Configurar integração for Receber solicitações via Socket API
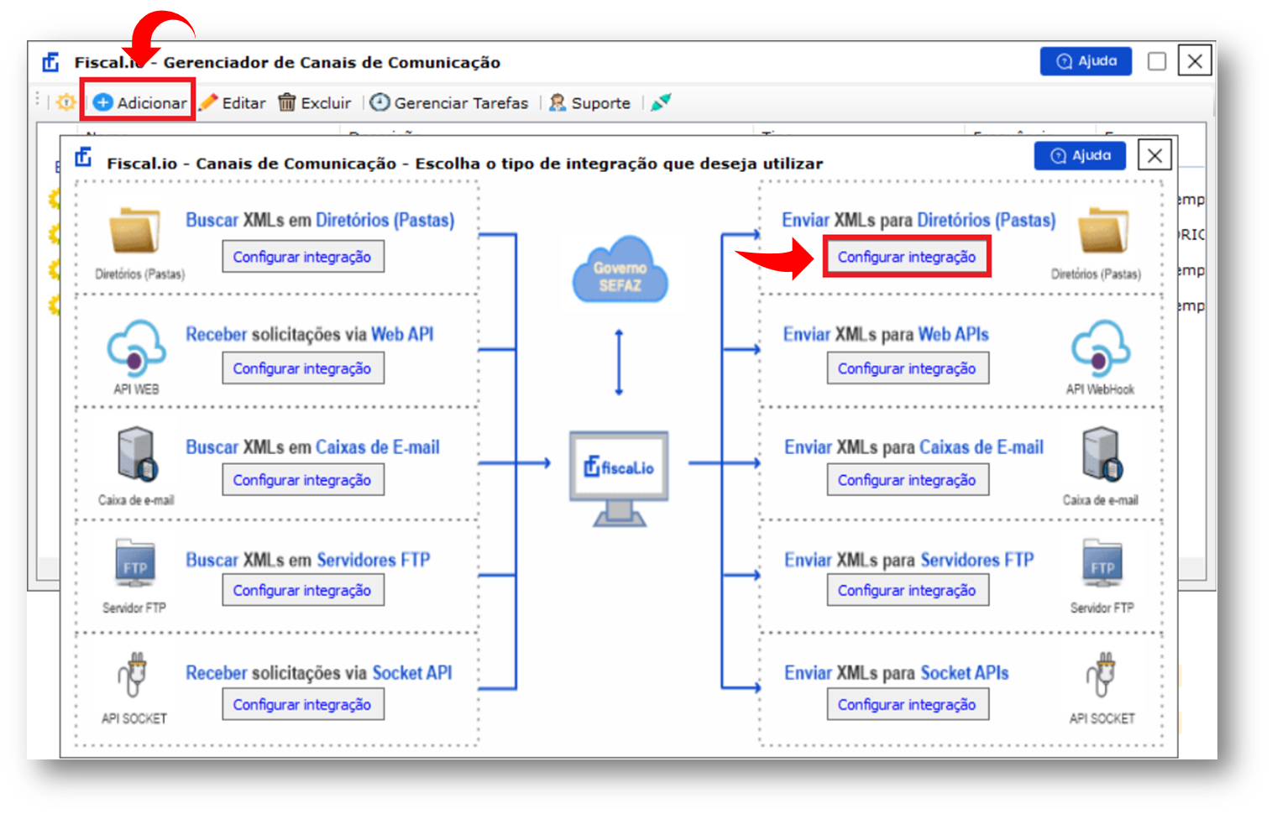This screenshot has height=814, width=1272. [303, 704]
